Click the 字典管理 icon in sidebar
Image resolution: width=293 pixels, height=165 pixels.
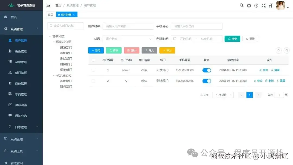[x=10, y=94]
